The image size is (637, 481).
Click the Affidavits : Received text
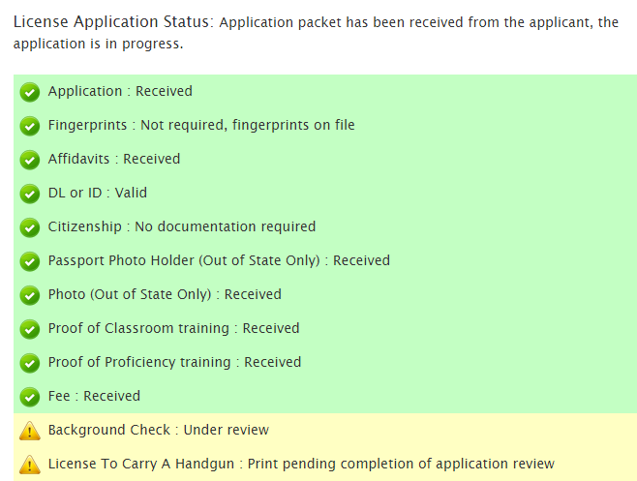(x=114, y=159)
